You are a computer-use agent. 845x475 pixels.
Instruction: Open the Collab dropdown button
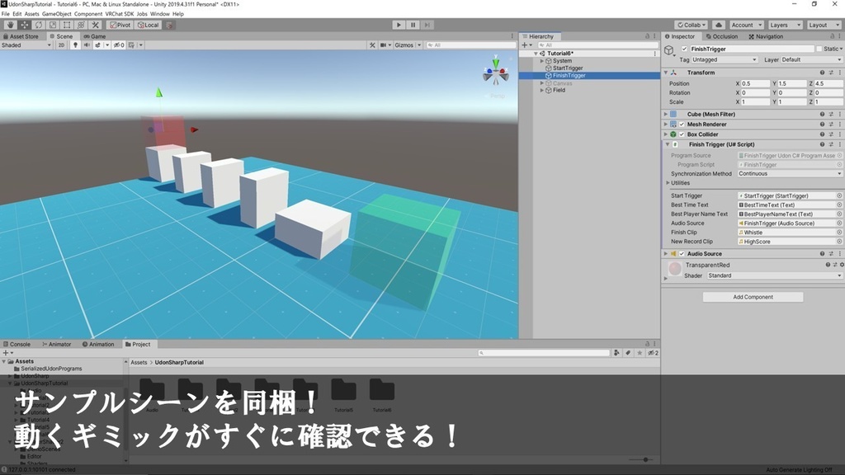(692, 25)
